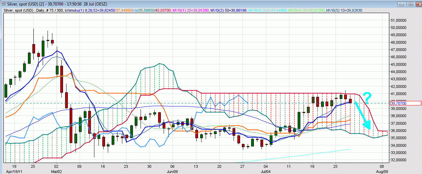
Task: Select the 'Silver, spot (USD) , Daily' legend label
Action: coord(25,10)
